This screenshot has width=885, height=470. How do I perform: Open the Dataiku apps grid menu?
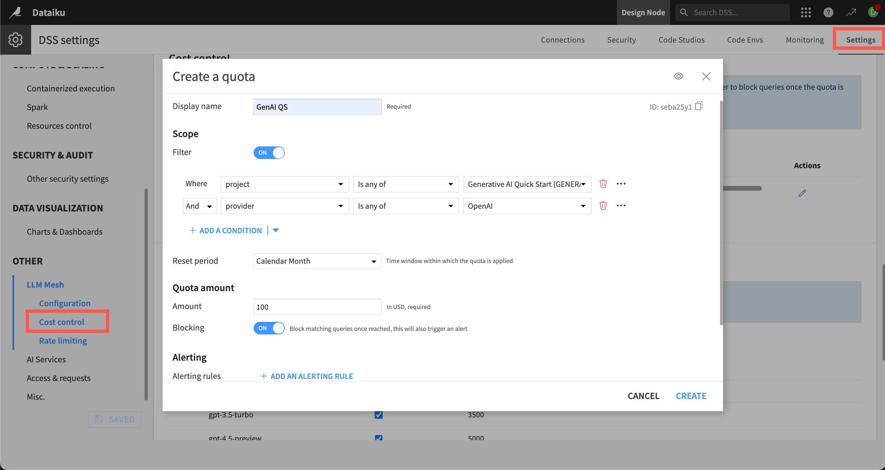(x=806, y=12)
